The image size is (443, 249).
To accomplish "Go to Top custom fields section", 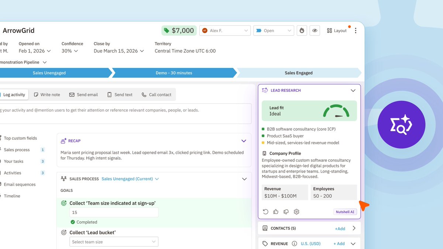I will (20, 138).
